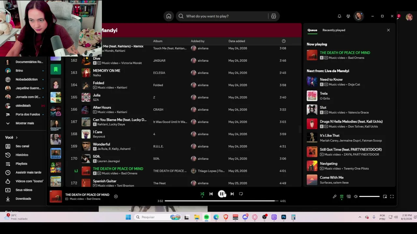Open Playlists in YouTube sidebar
This screenshot has width=417, height=234.
pos(21,164)
